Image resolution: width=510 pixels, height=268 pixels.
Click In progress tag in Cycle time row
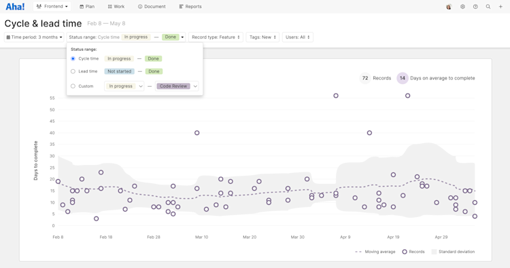[x=119, y=59]
